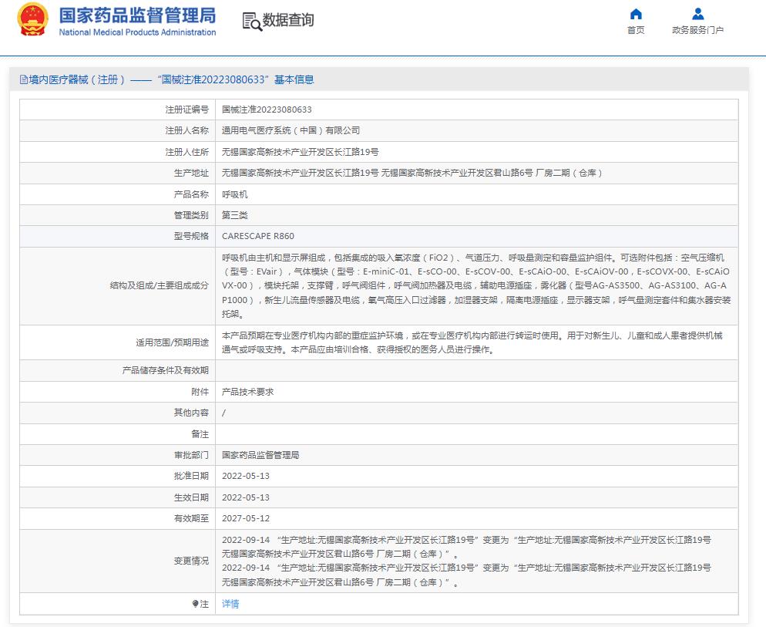Click the NMPA national emblem logo
The width and height of the screenshot is (766, 627).
32,21
